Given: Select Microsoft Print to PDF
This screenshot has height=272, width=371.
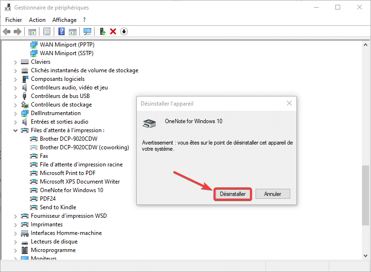Looking at the screenshot, I should click(67, 173).
